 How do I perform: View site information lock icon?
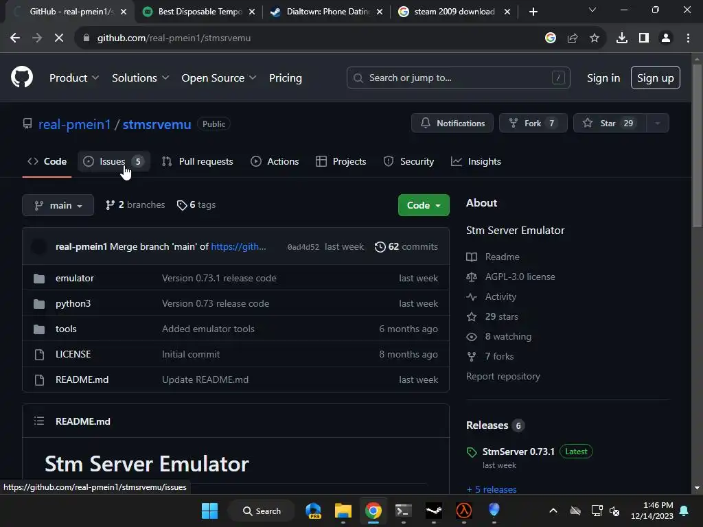(87, 38)
